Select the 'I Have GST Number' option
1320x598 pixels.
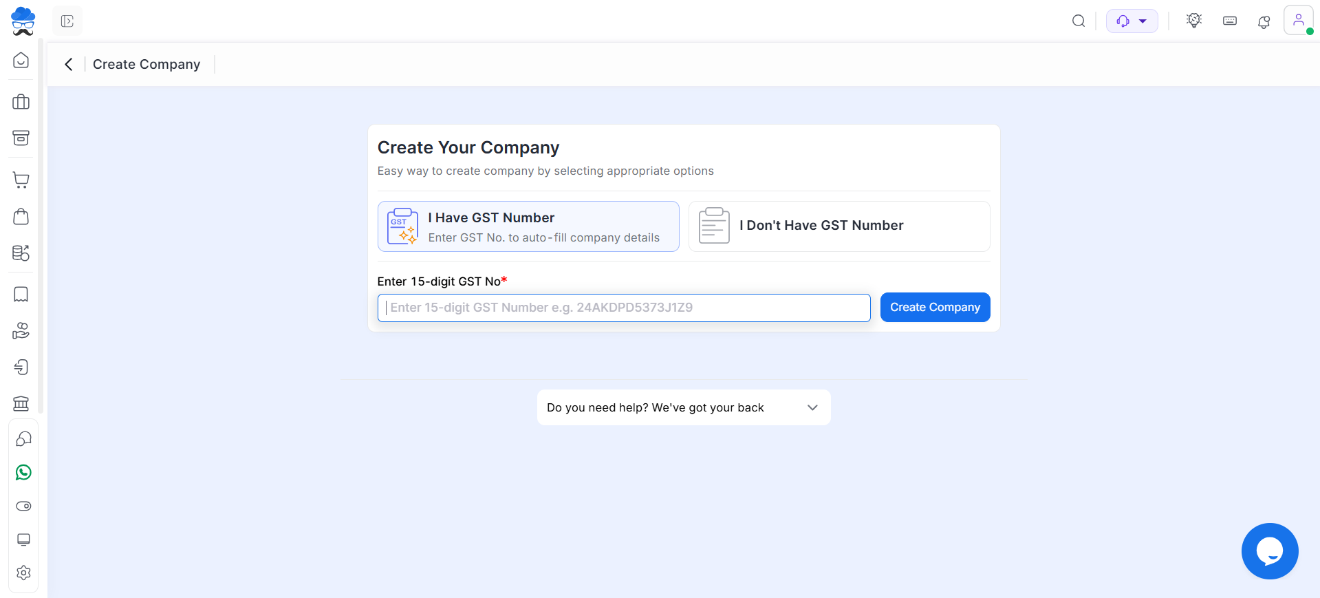click(528, 226)
